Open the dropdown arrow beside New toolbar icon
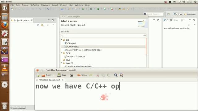 [x=16, y=9]
